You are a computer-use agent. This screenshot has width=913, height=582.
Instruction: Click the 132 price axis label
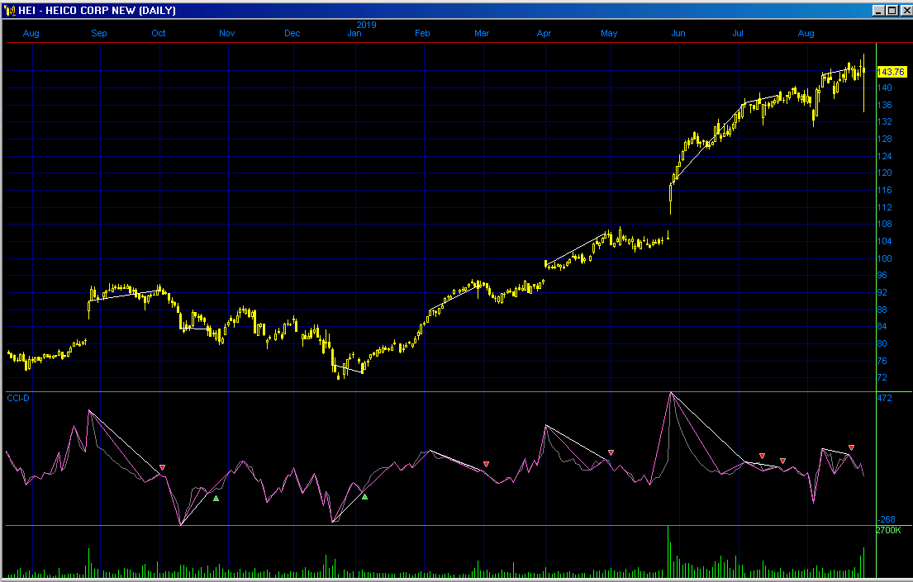(x=884, y=121)
